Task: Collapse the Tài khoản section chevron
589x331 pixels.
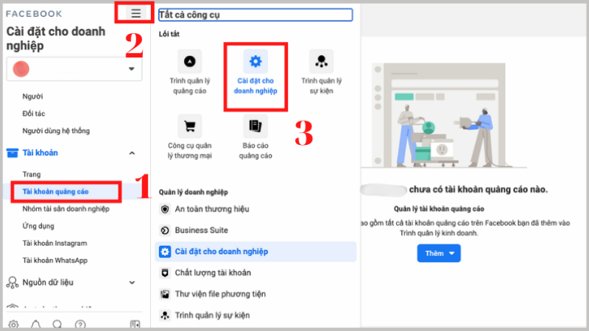Action: [x=132, y=153]
